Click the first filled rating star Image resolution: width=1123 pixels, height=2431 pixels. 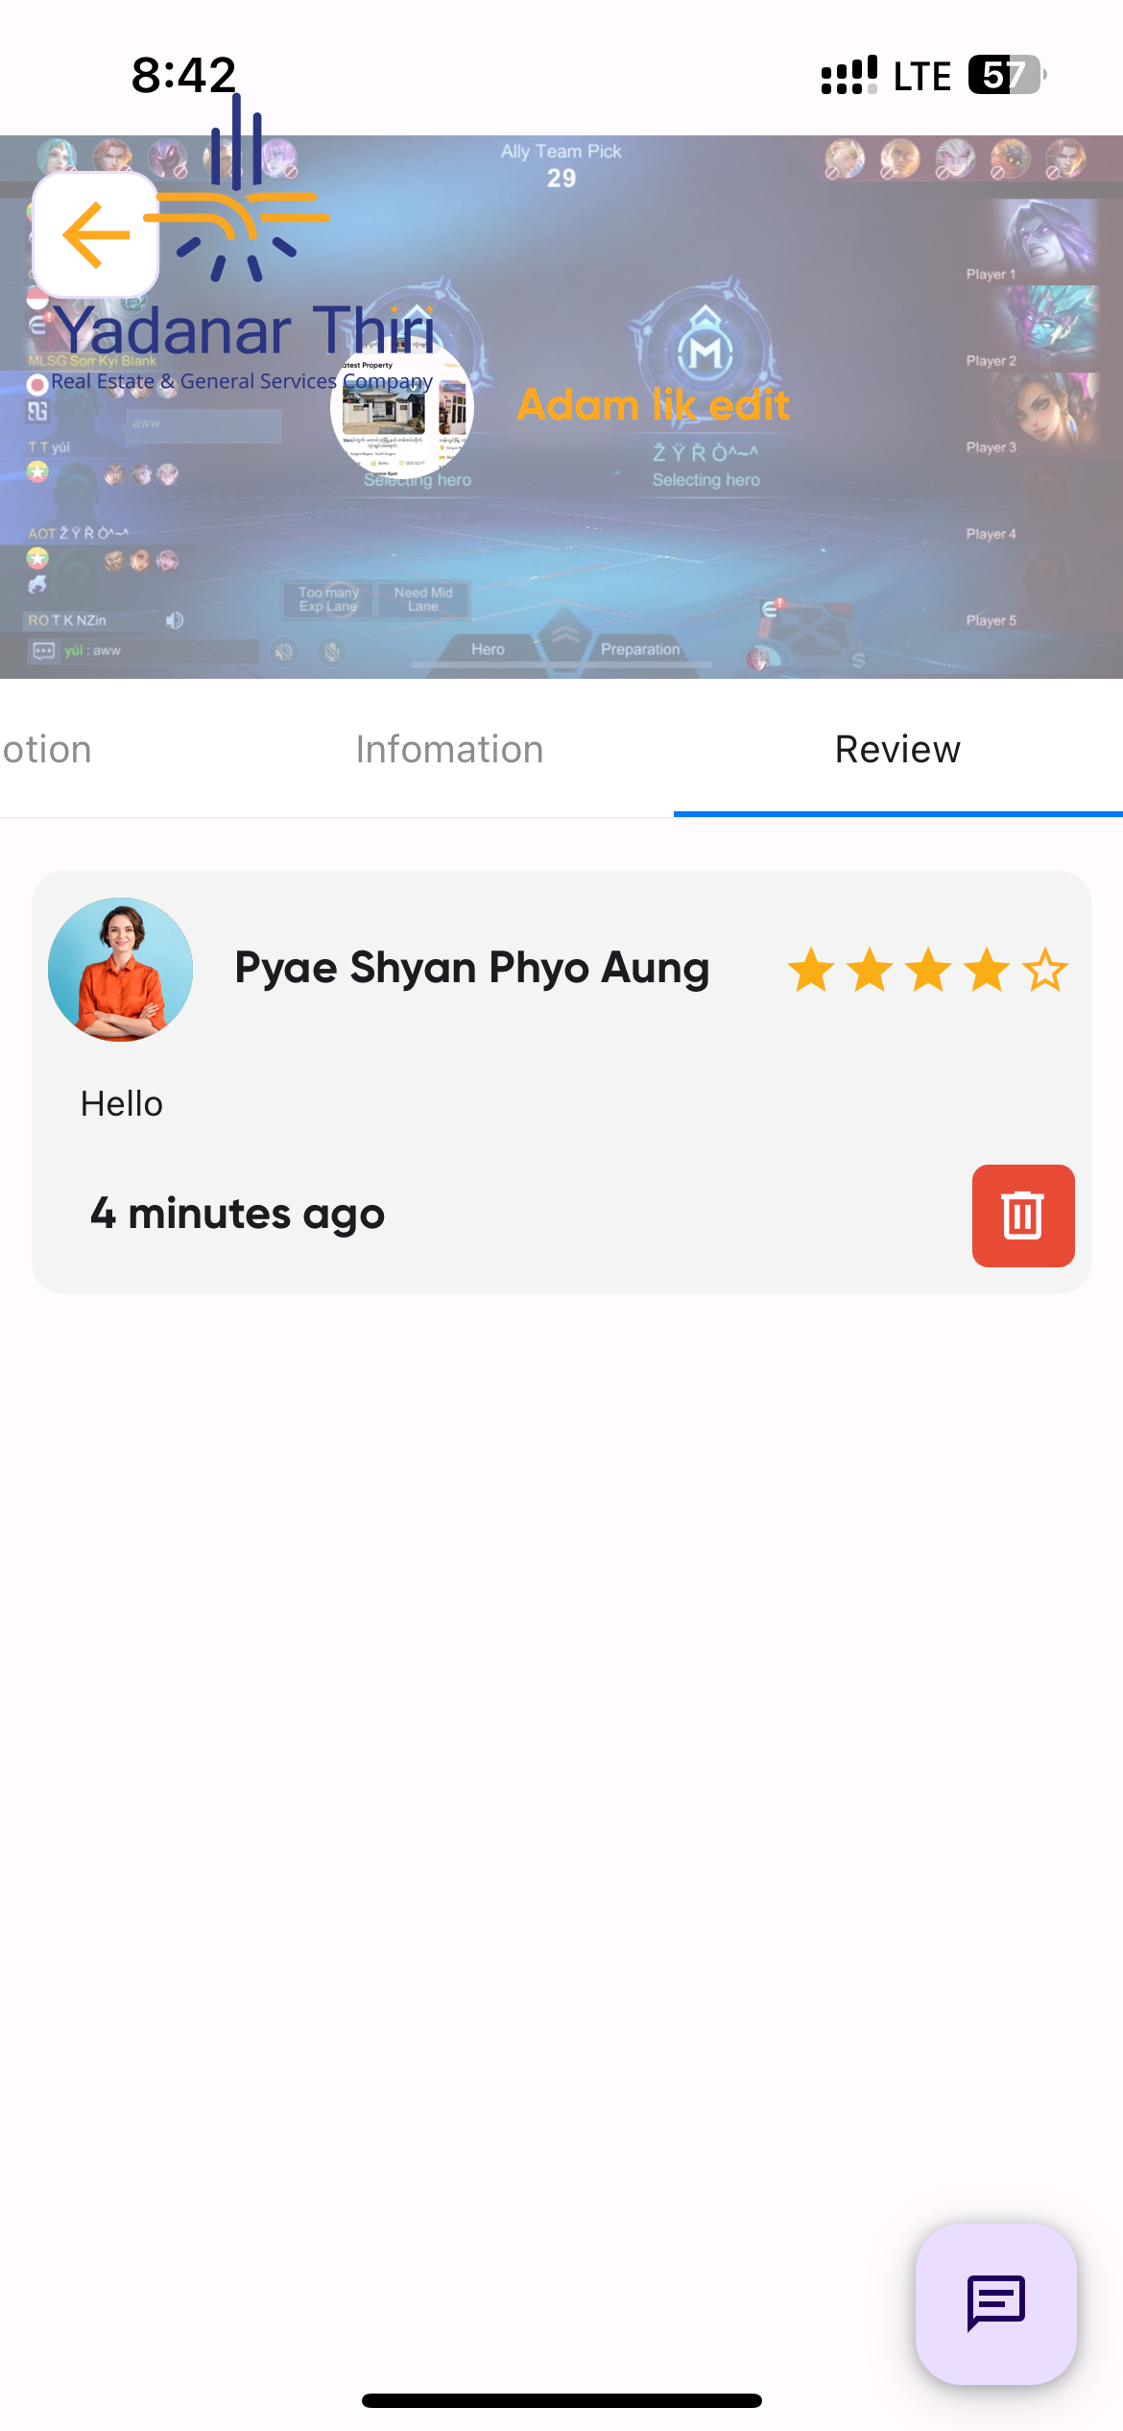coord(811,970)
